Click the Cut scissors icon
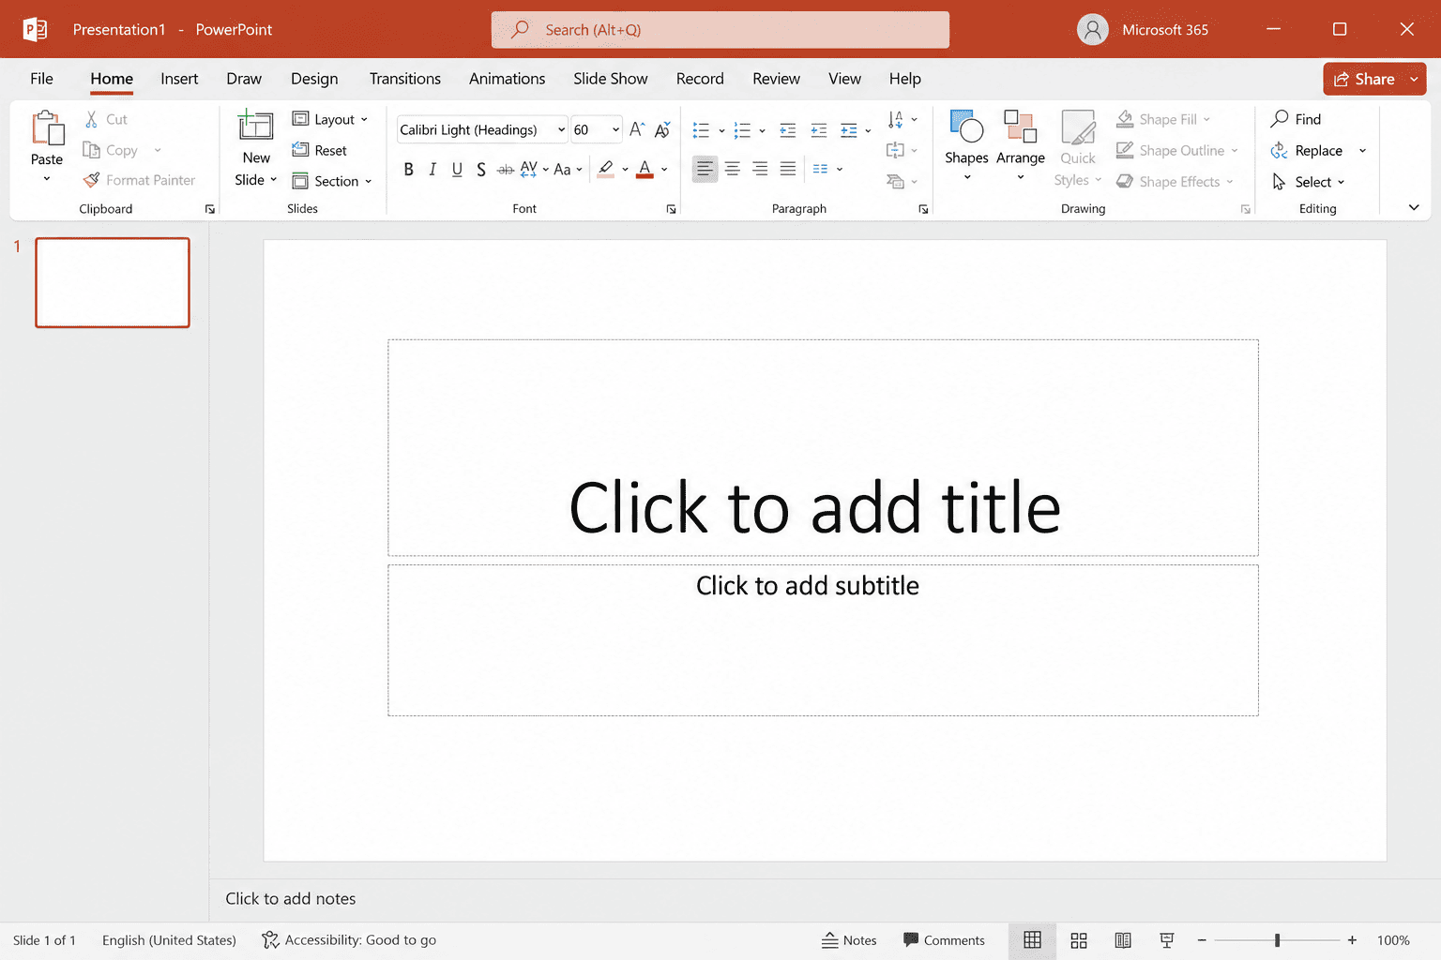The image size is (1441, 960). (91, 119)
